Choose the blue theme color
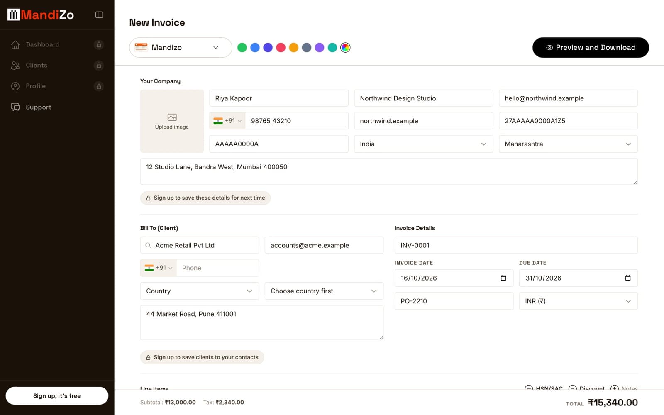The width and height of the screenshot is (664, 415). (255, 48)
